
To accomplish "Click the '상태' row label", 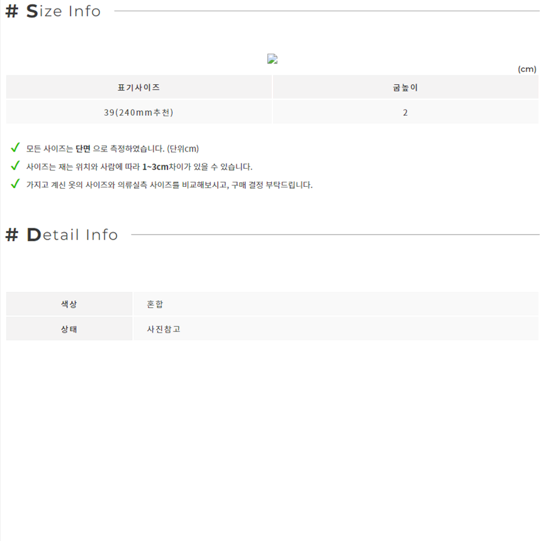I will pyautogui.click(x=69, y=329).
